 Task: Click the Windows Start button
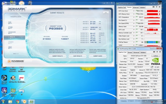point(3,101)
